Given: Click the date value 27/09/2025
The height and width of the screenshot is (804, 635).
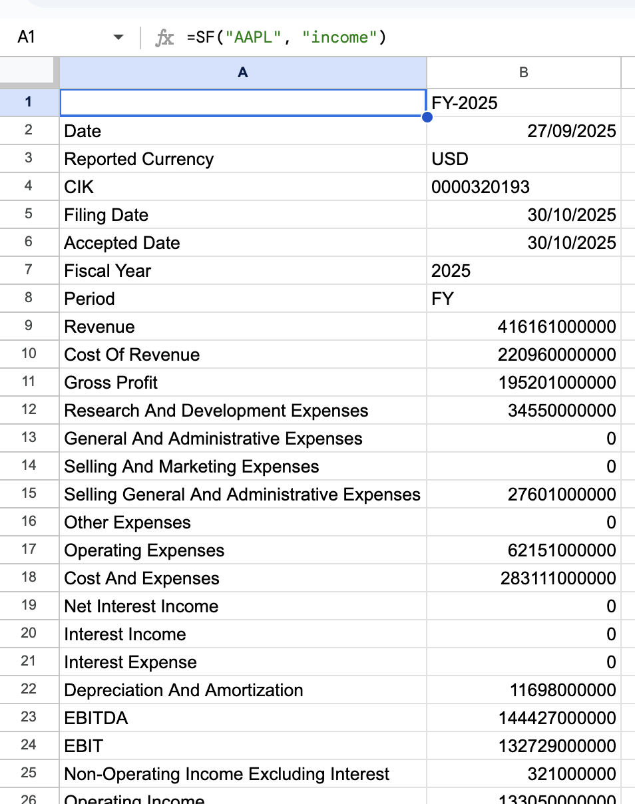Looking at the screenshot, I should [x=523, y=130].
